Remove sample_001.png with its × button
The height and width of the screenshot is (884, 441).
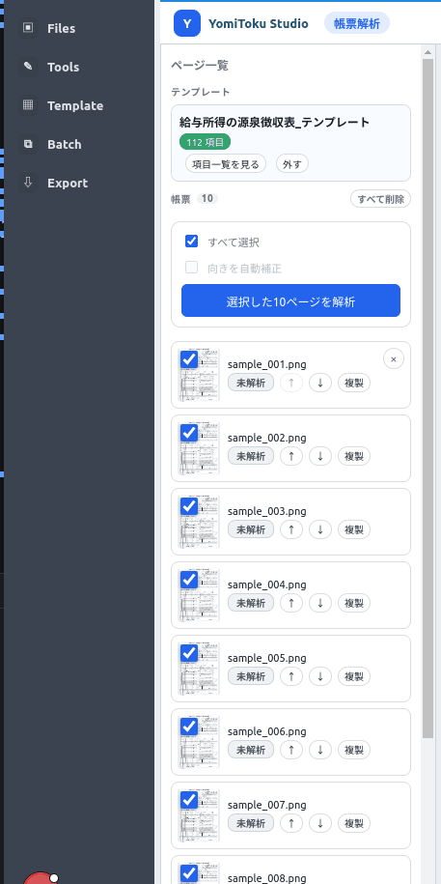click(x=393, y=358)
